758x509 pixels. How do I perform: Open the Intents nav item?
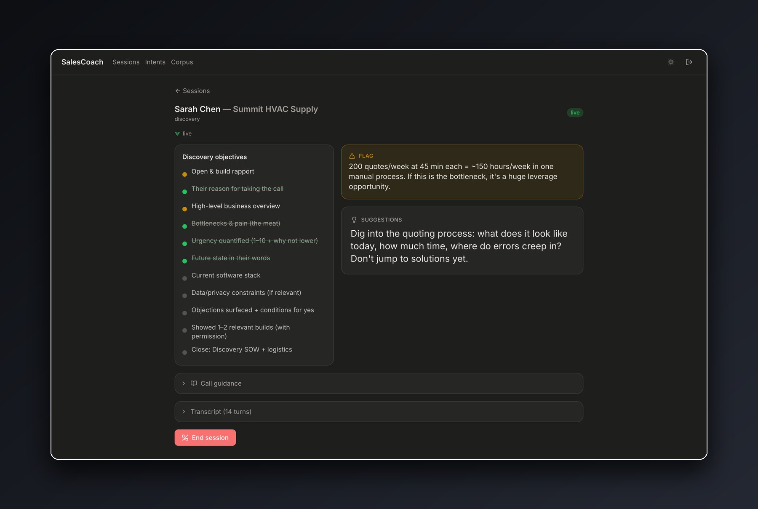(x=155, y=62)
